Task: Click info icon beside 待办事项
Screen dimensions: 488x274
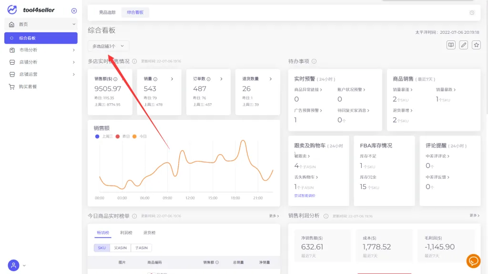Action: [314, 61]
